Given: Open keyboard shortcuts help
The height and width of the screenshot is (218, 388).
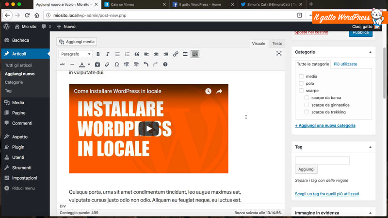Looking at the screenshot, I should [165, 64].
